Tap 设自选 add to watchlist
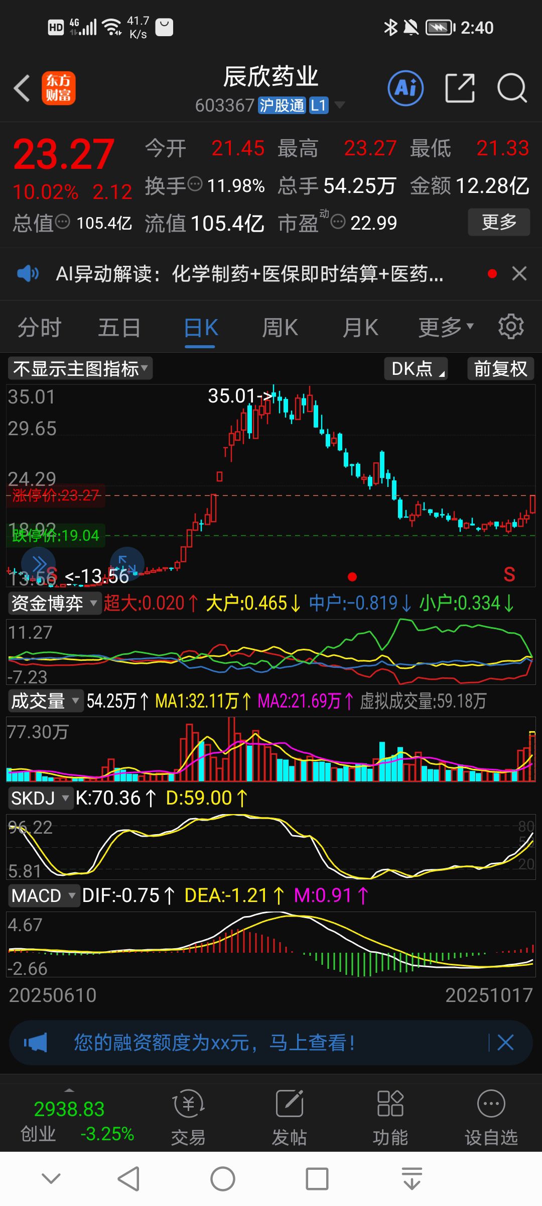 [x=491, y=1118]
